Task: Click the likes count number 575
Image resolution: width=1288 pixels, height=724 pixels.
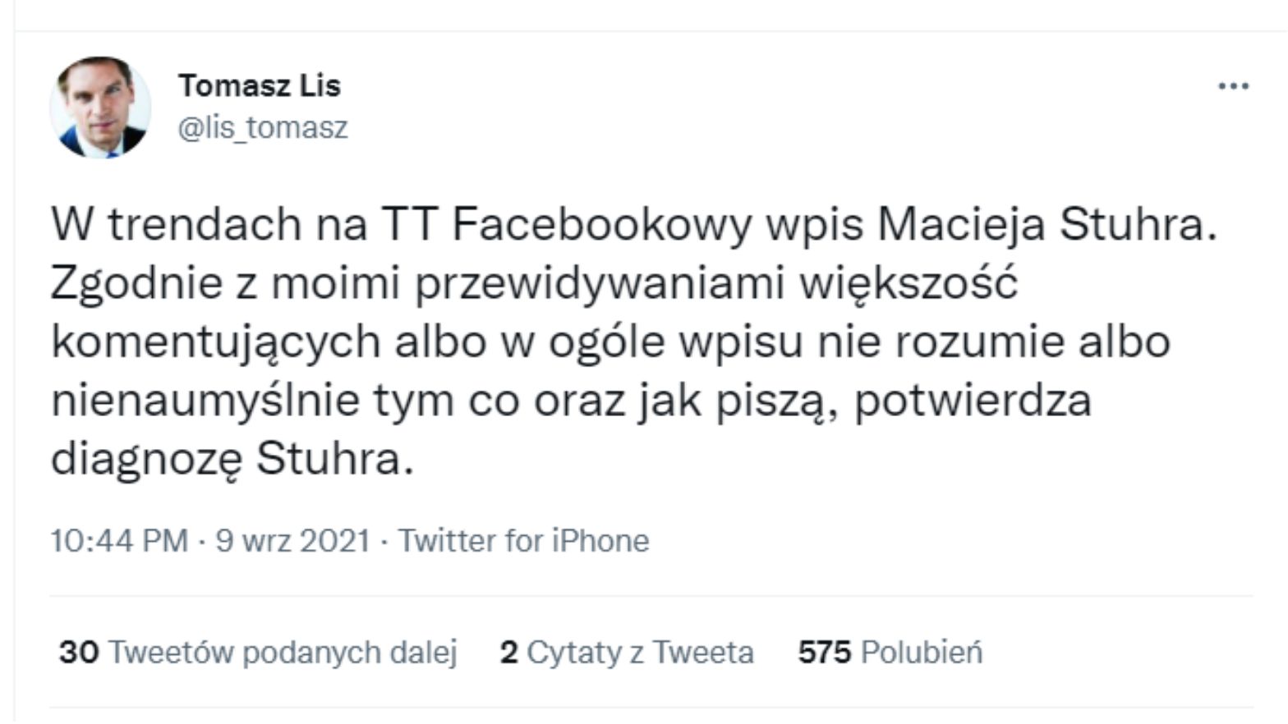Action: coord(824,653)
